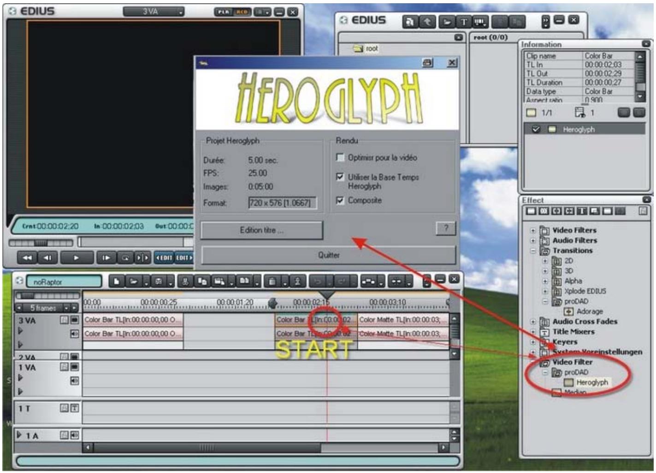
Task: Toggle the PLR player mode button
Action: [x=224, y=12]
